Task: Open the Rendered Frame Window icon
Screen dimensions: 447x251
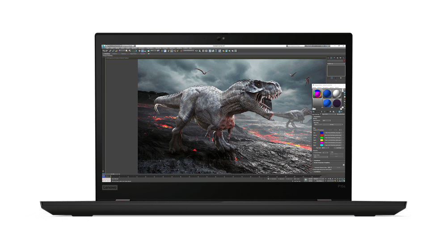Action: click(x=226, y=51)
